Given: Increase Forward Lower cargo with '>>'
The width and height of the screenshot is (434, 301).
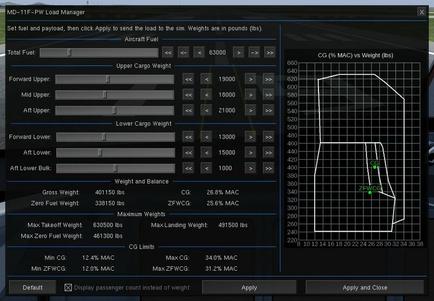Looking at the screenshot, I should (269, 137).
